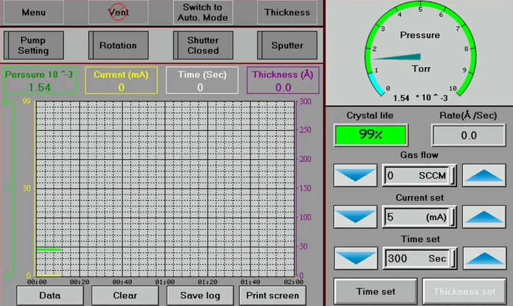513x306 pixels.
Task: Decrease time set with down arrow
Action: point(356,258)
